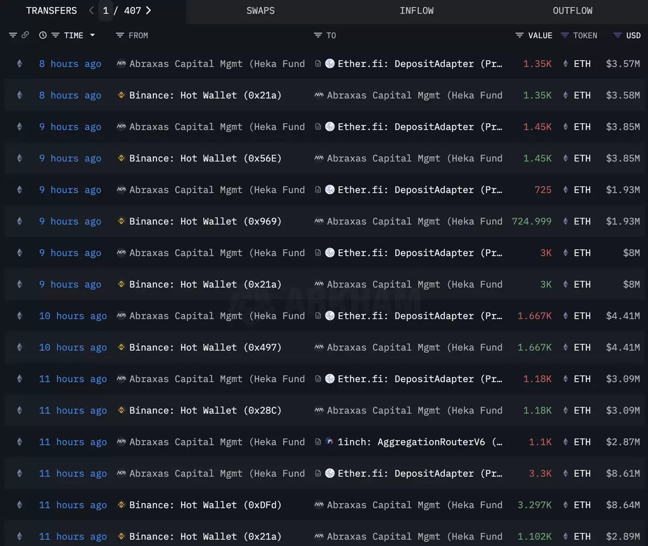Open Binance: Hot Wallet (0x969)
This screenshot has width=648, height=546.
(x=205, y=221)
